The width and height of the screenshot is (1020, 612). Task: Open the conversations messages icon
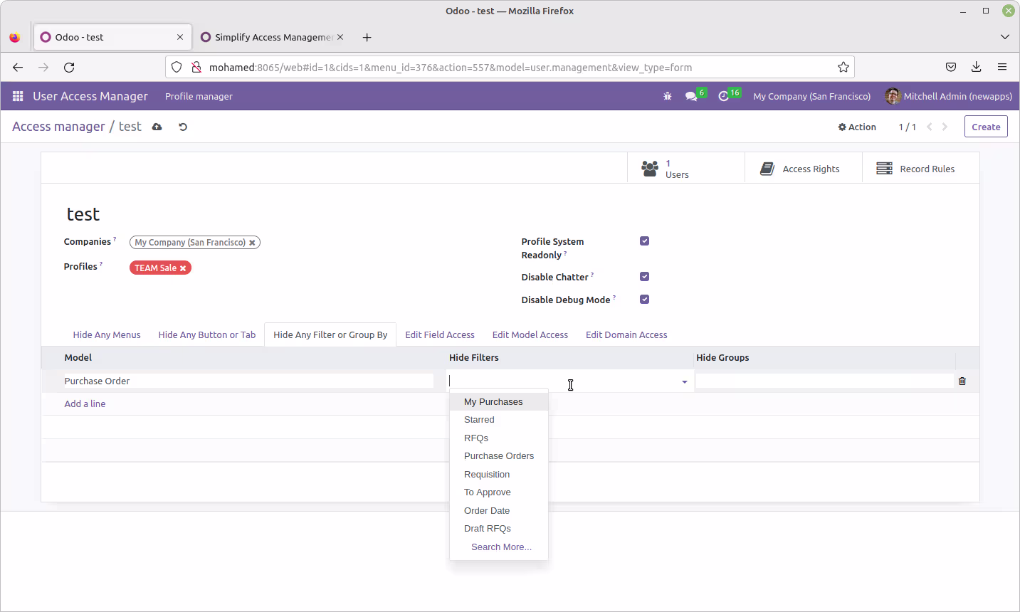[690, 96]
